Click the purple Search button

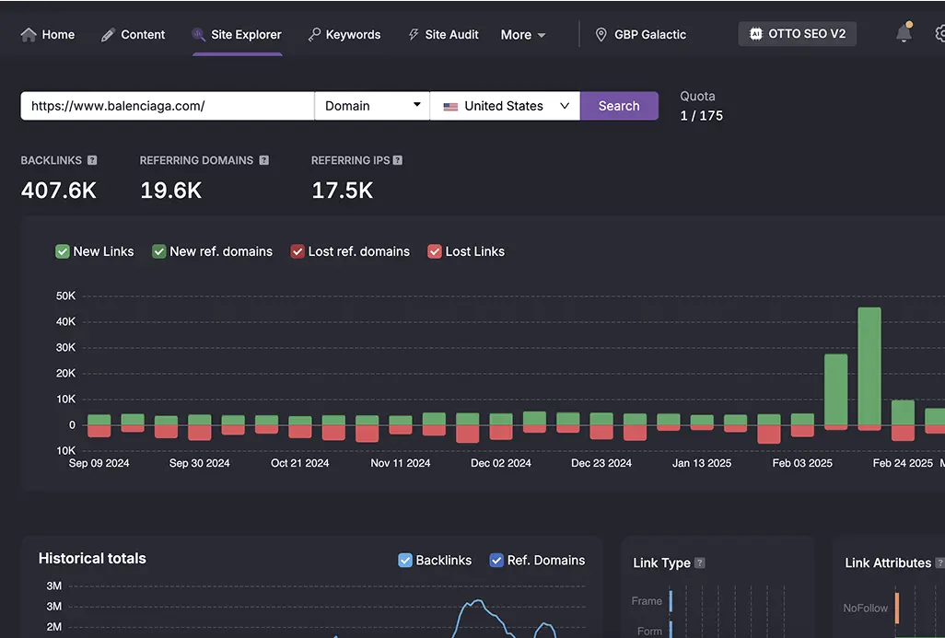(x=619, y=106)
